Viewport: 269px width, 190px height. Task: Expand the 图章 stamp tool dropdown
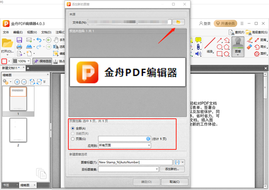[x=238, y=55]
